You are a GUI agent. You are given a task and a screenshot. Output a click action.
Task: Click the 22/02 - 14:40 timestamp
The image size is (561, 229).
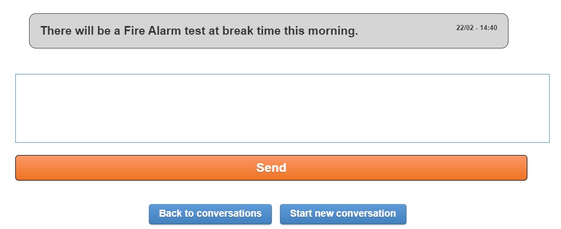(x=476, y=28)
